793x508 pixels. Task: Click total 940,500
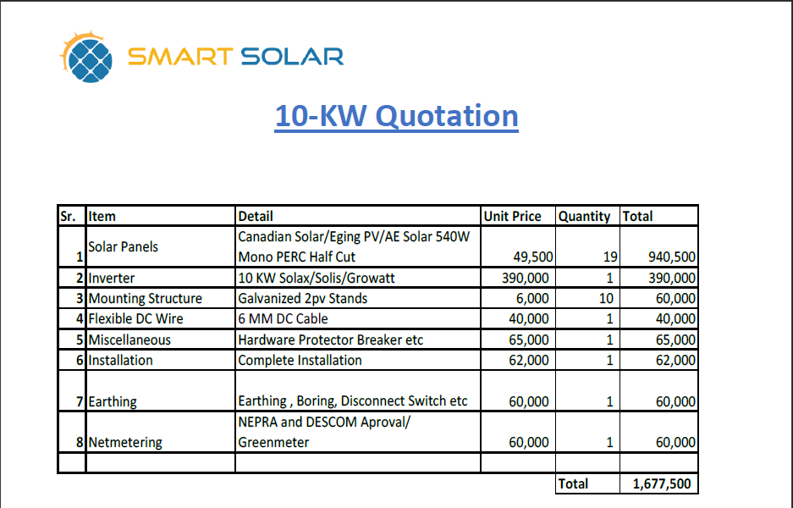click(672, 257)
